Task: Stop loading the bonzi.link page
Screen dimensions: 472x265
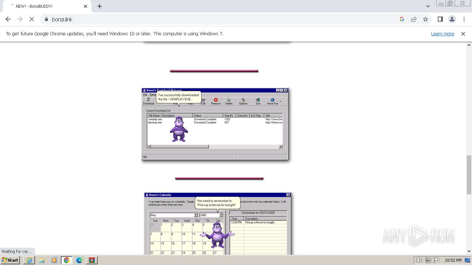Action: pyautogui.click(x=32, y=19)
